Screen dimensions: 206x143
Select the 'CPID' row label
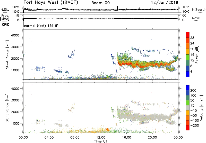click(x=6, y=25)
